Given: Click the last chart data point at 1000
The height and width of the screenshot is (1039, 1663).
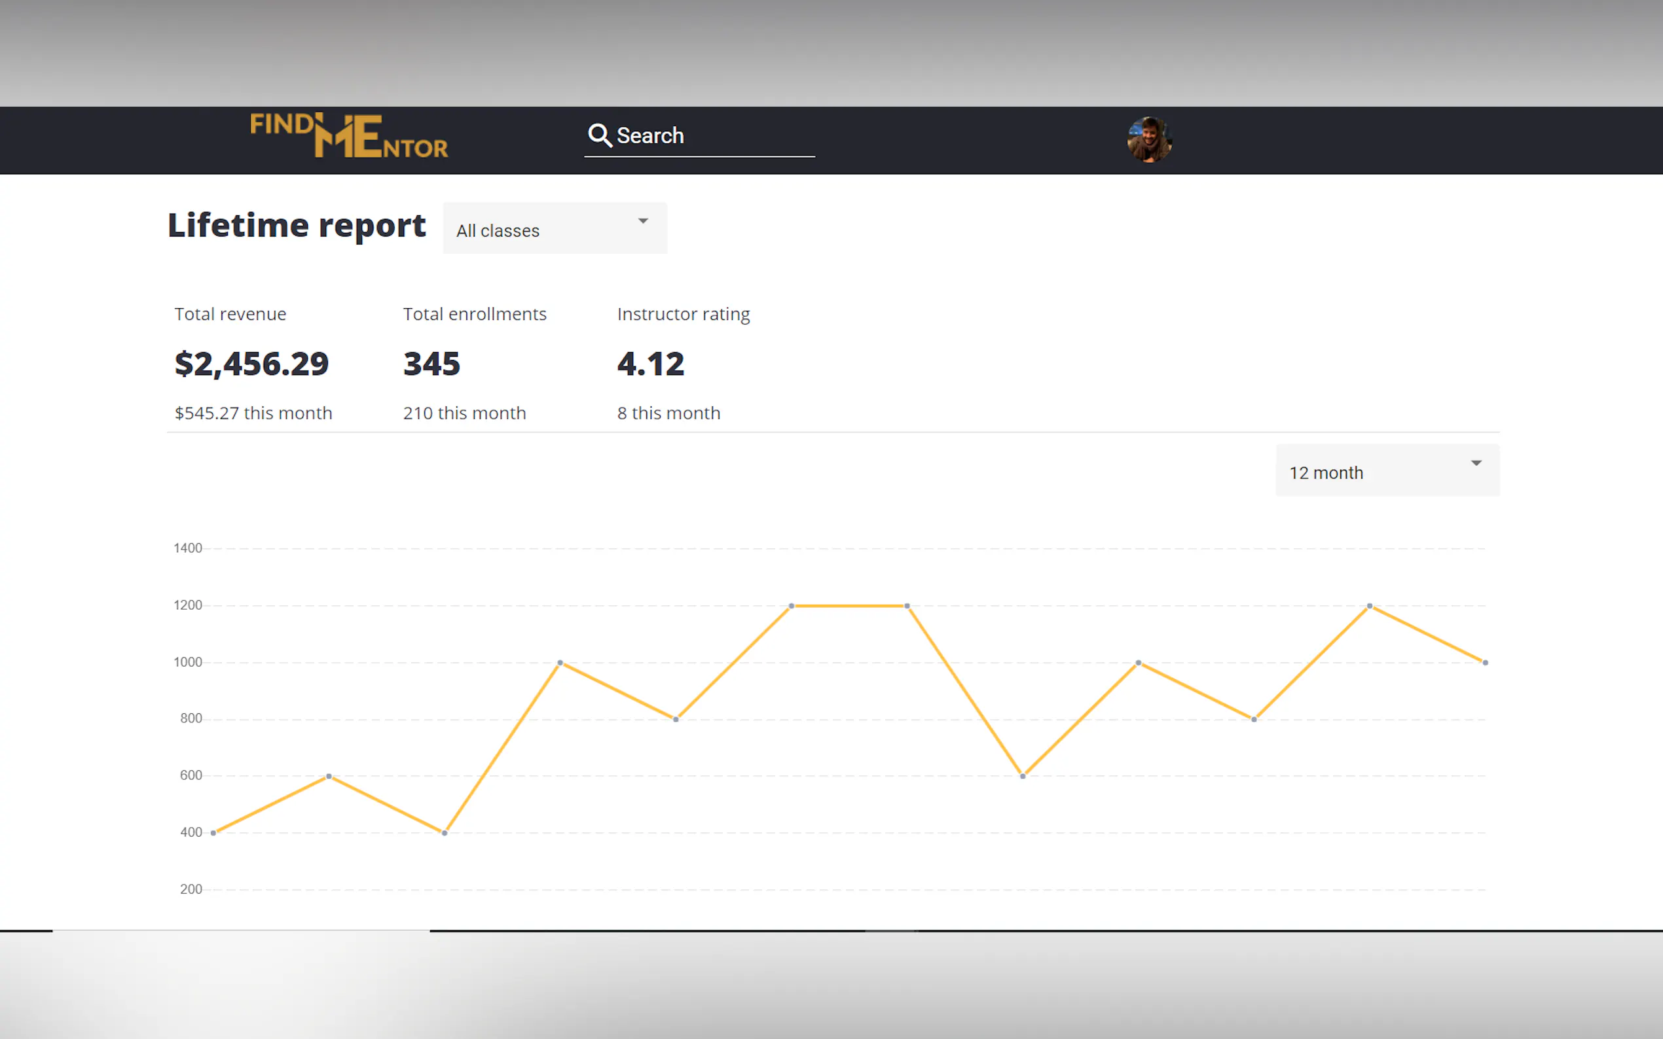Looking at the screenshot, I should [1485, 663].
